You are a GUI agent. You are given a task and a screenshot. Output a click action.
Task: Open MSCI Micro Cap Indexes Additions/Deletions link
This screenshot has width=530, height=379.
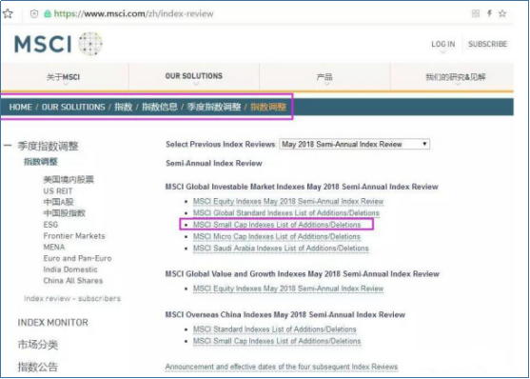click(277, 236)
